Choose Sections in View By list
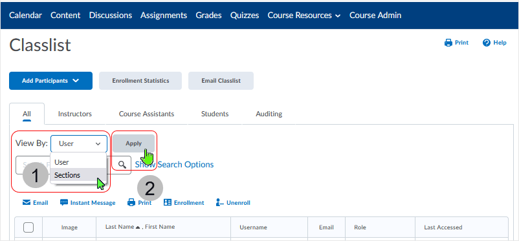Viewport: 519px width, 241px height. pos(78,175)
